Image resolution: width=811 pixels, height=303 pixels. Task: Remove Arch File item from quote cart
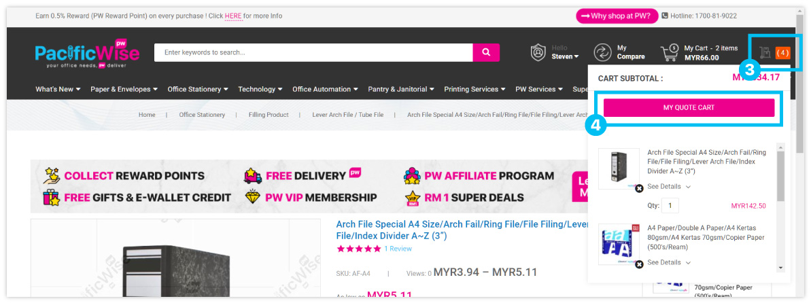639,189
